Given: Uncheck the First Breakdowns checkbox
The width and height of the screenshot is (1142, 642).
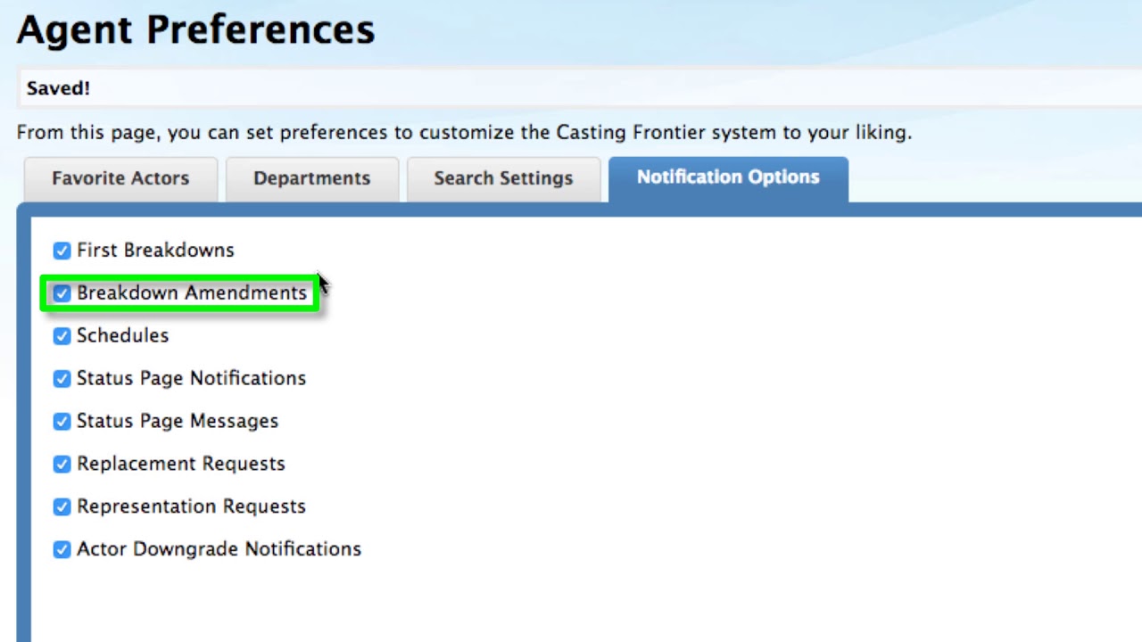Looking at the screenshot, I should (62, 251).
